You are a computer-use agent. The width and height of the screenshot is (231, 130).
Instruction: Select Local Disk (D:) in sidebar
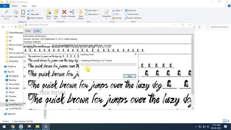point(13,108)
